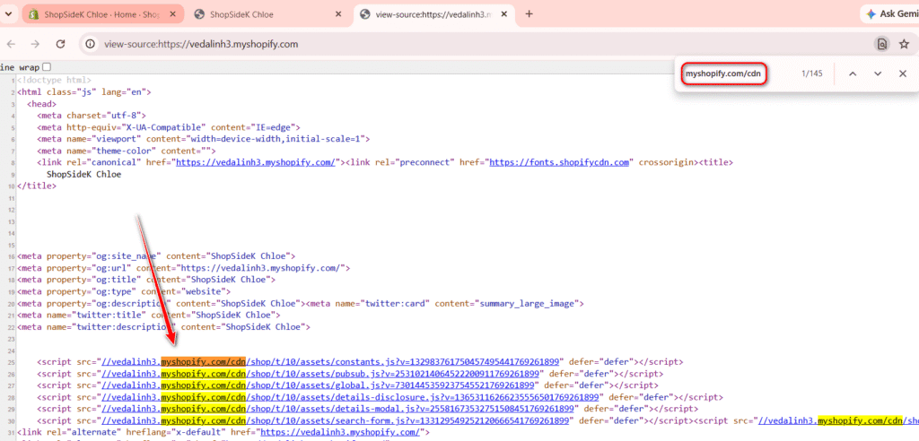Click the og:title meta line
The width and height of the screenshot is (919, 441).
[146, 280]
